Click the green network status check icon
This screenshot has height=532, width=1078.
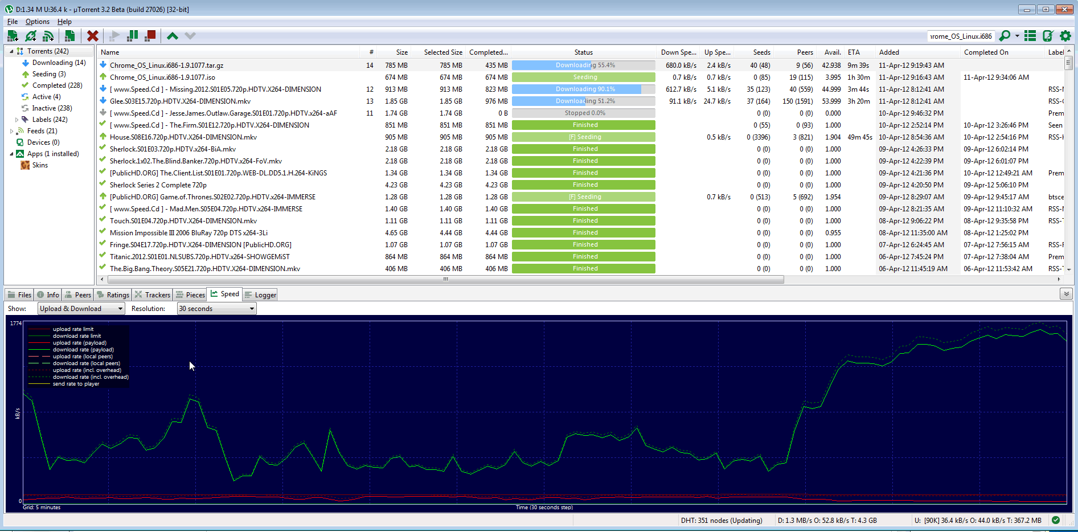tap(1056, 520)
